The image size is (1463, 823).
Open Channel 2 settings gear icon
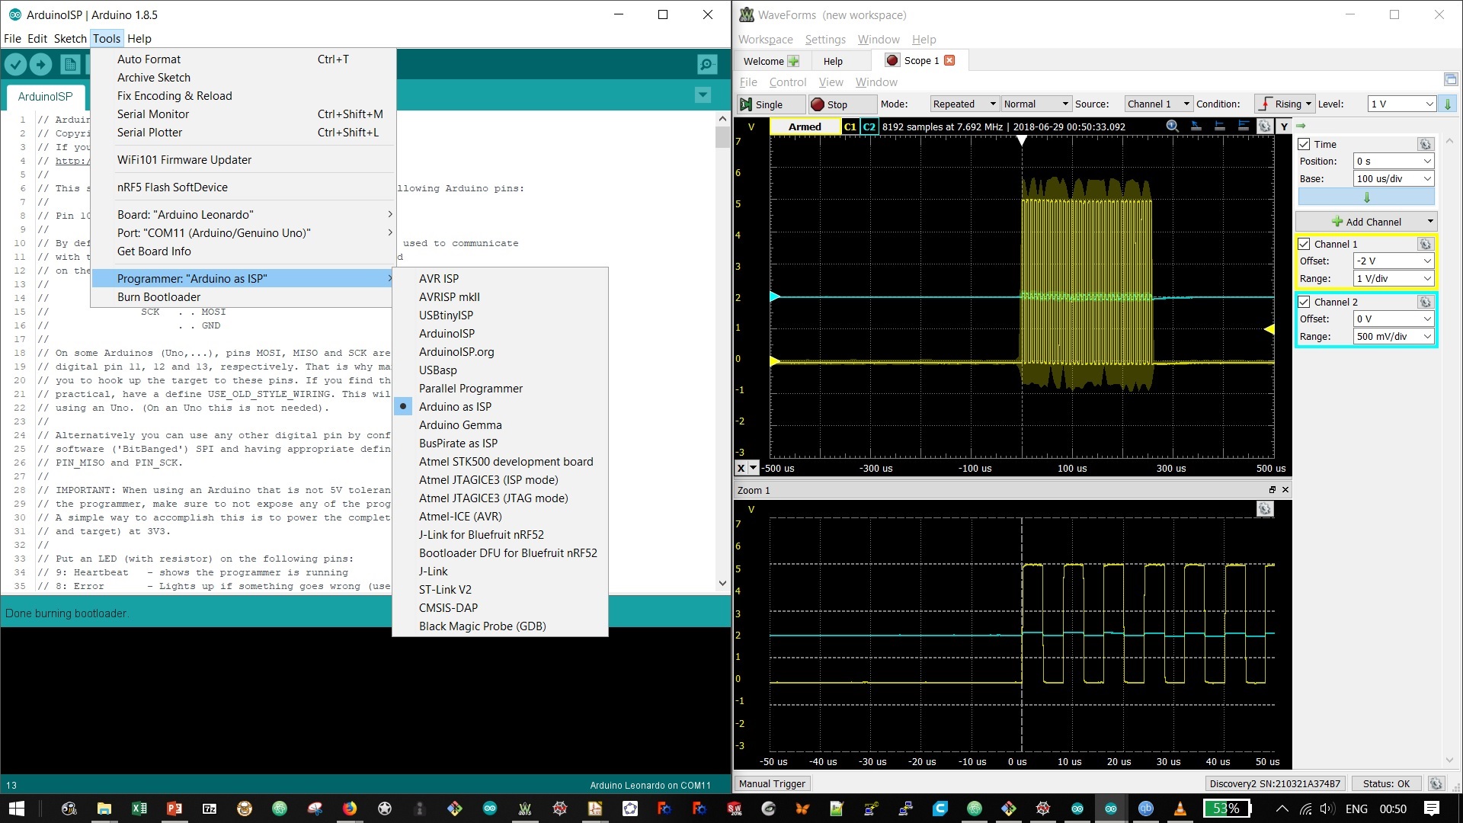[1425, 302]
